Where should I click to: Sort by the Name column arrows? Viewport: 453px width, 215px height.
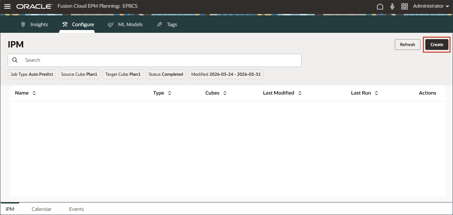pos(34,93)
